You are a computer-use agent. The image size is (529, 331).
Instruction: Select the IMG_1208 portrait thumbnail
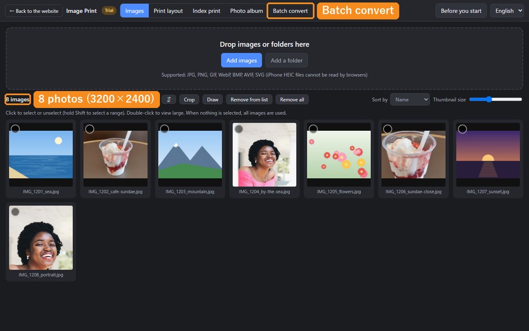click(41, 238)
